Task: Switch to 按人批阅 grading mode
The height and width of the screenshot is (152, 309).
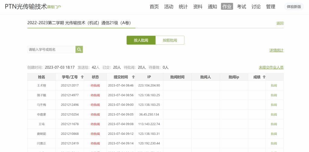Action: click(141, 40)
